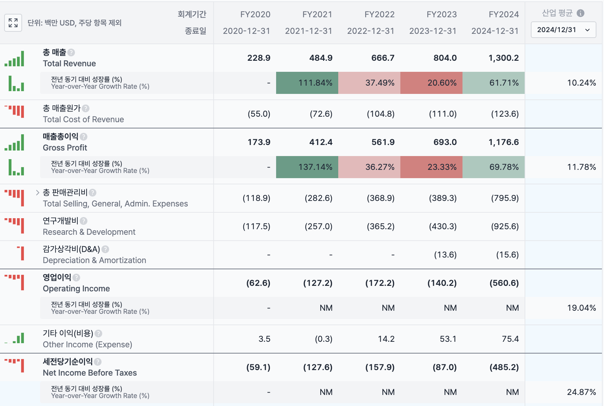Open the industry average info icon

pos(581,13)
